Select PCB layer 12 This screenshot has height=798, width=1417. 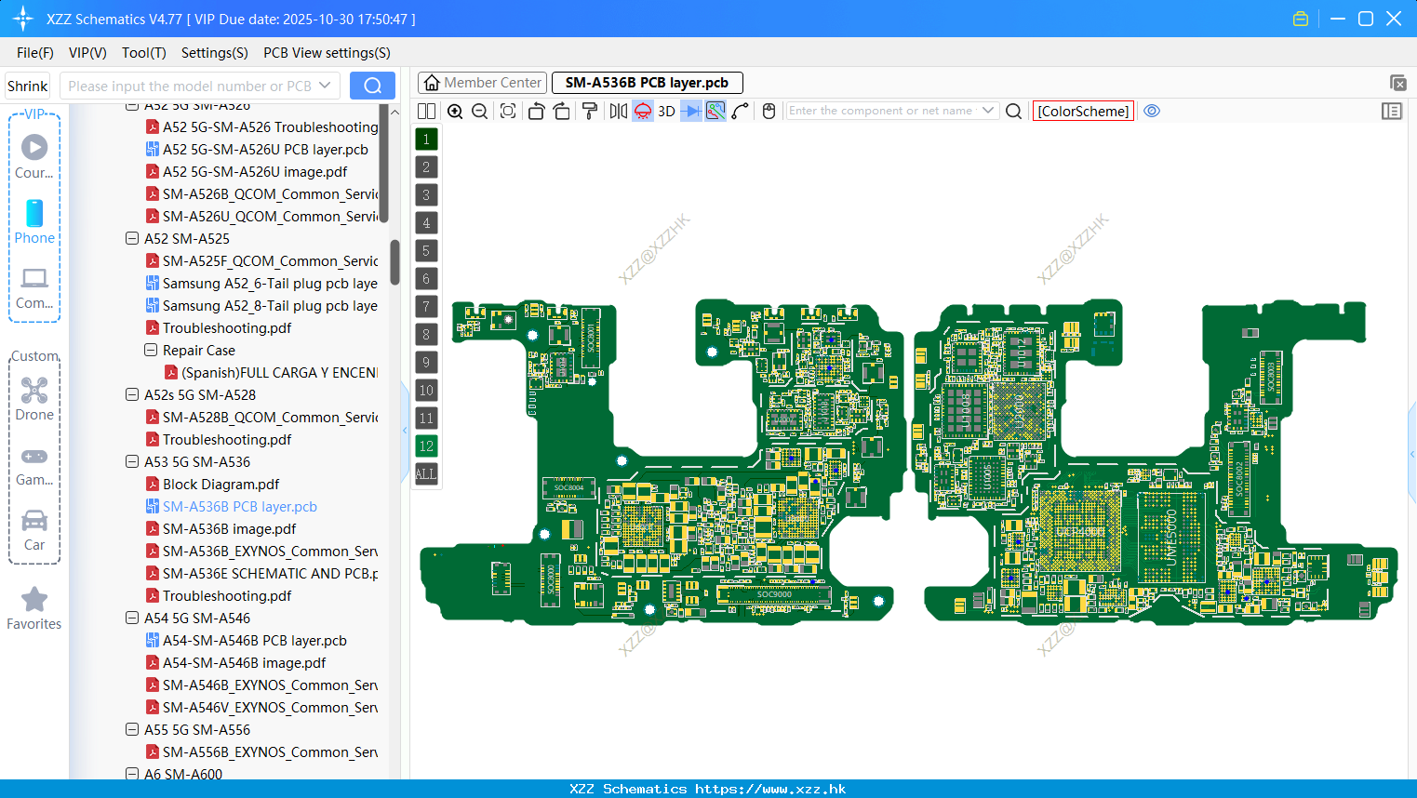pos(426,446)
